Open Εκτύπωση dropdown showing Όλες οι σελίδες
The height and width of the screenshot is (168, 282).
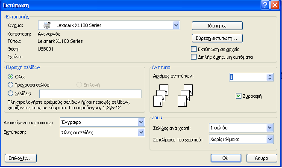[141, 132]
